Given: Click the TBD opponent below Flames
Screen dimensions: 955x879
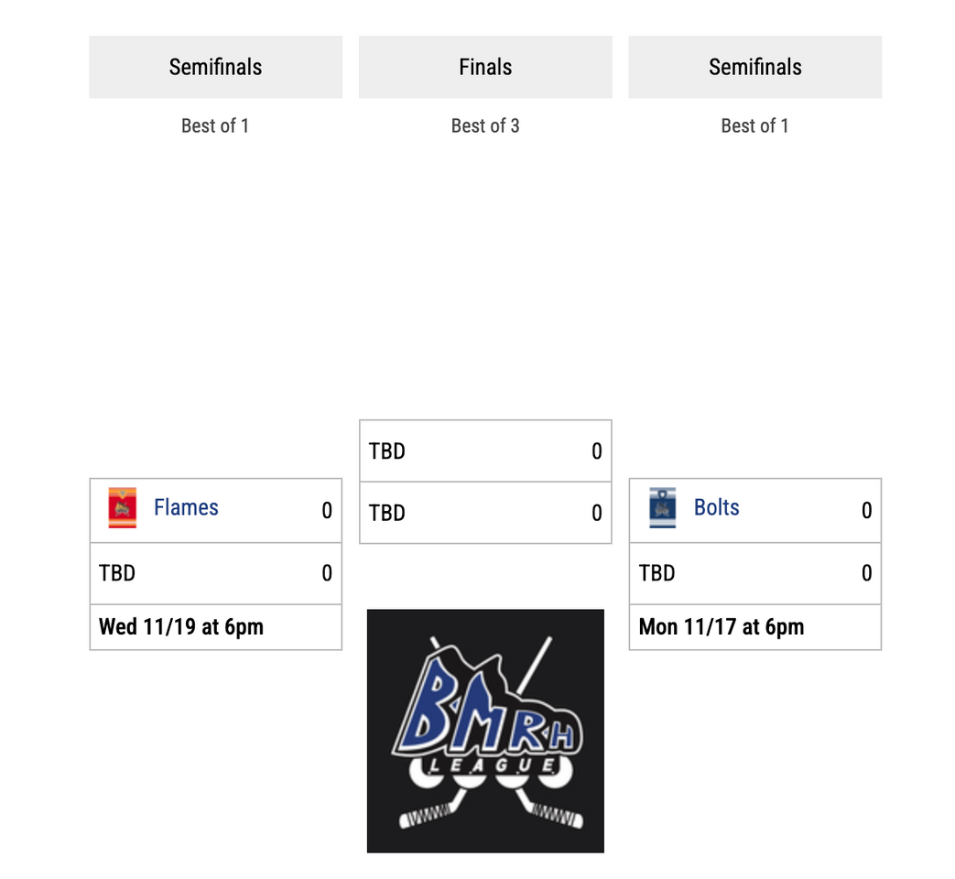Looking at the screenshot, I should coord(117,573).
